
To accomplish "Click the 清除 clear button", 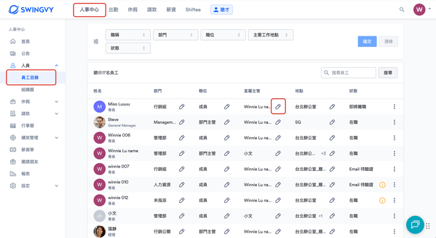I will (x=388, y=42).
